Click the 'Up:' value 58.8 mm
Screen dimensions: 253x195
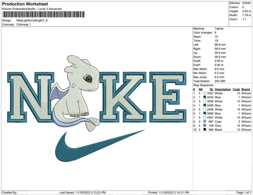(220, 53)
